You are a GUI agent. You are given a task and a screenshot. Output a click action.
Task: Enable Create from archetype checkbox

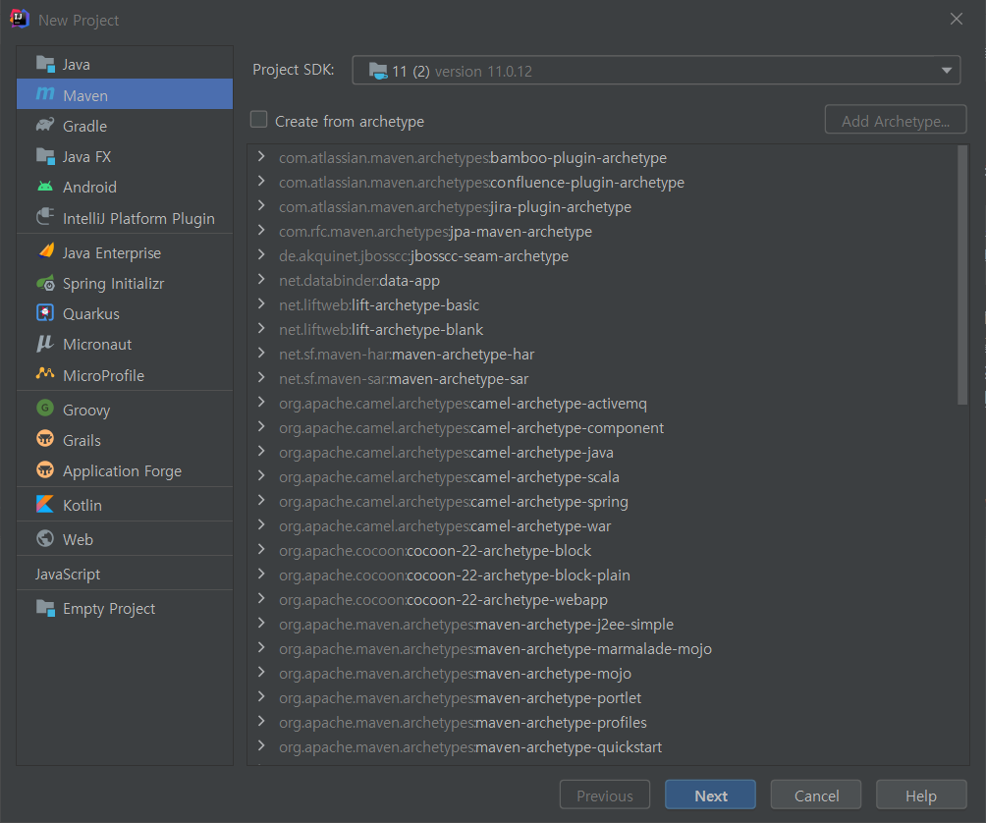[x=258, y=120]
